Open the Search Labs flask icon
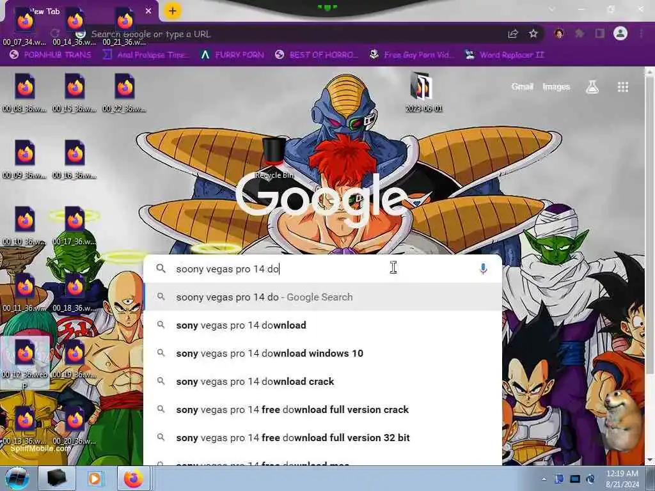Screen dimensions: 655x491 (592, 87)
